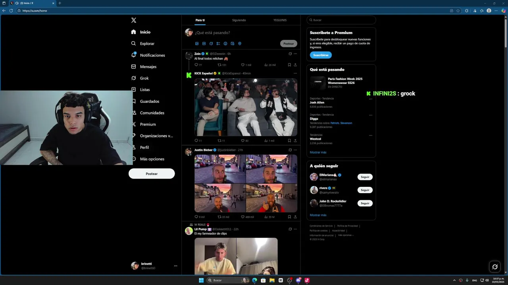Open File Explorer from taskbar
The image size is (508, 285).
(x=272, y=280)
